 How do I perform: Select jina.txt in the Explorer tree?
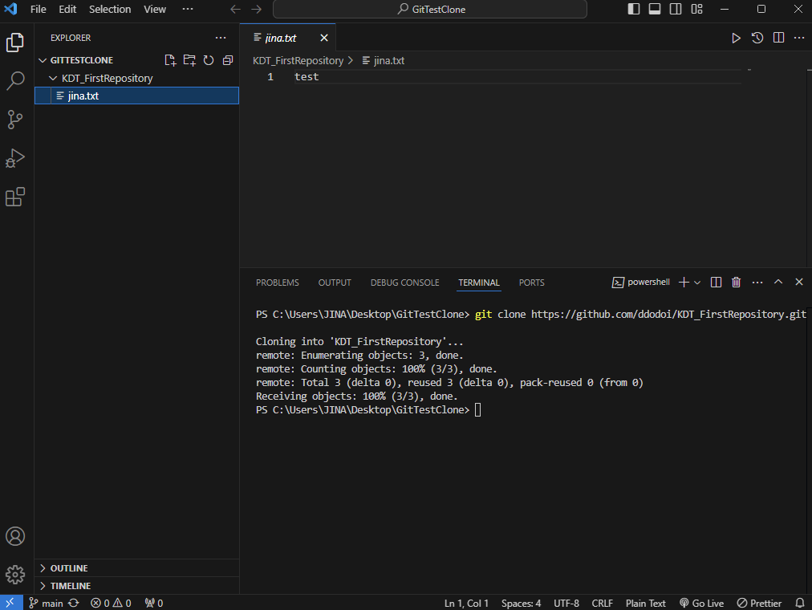click(136, 96)
